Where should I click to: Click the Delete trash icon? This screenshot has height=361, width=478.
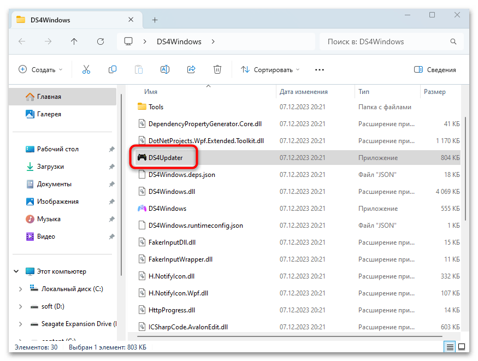point(217,70)
